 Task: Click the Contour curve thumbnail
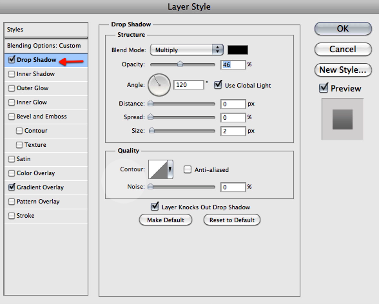coord(158,169)
